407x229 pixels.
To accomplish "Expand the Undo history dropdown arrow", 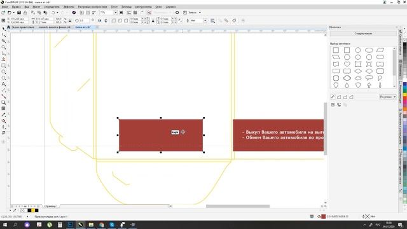I will (x=58, y=13).
